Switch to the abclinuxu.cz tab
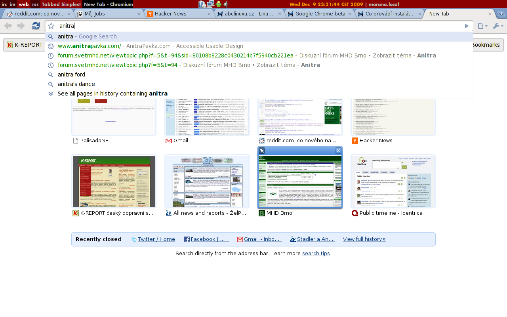 coord(249,14)
